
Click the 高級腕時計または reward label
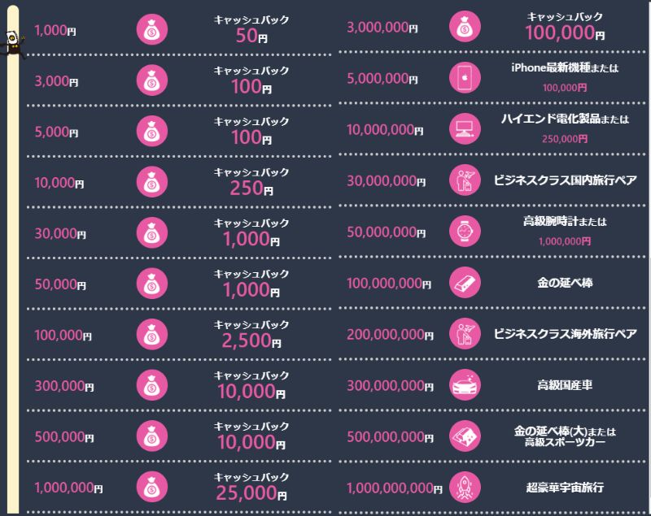point(565,221)
